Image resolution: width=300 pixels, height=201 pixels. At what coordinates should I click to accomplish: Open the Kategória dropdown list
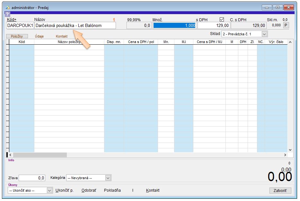[108, 178]
